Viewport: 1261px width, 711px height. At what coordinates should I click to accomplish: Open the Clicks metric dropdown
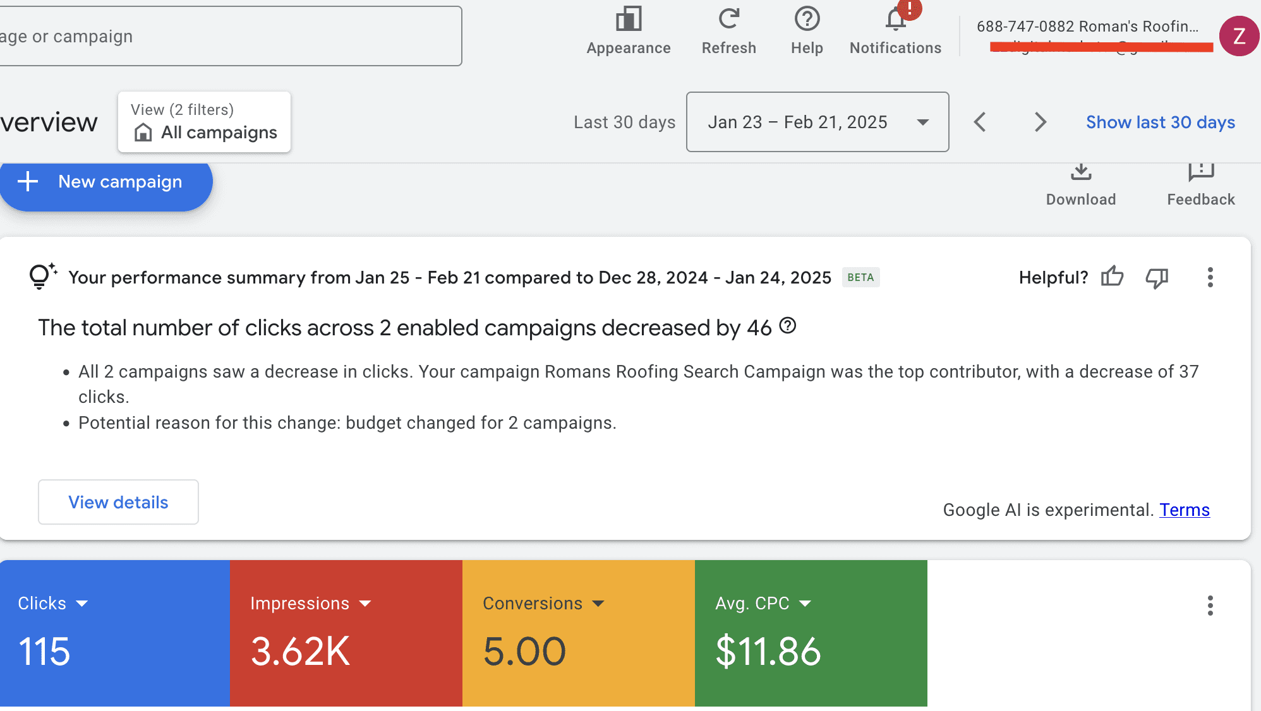click(53, 604)
